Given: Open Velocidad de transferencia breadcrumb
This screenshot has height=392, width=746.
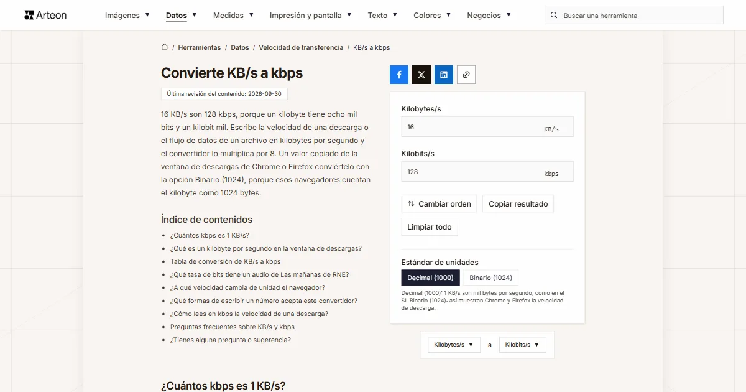Looking at the screenshot, I should coord(301,47).
